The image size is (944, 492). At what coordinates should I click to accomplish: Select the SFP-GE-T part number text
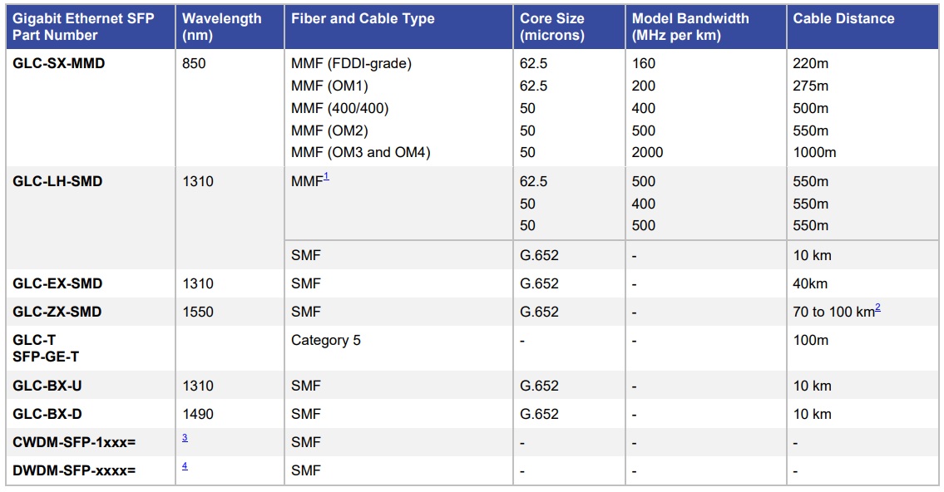(52, 356)
